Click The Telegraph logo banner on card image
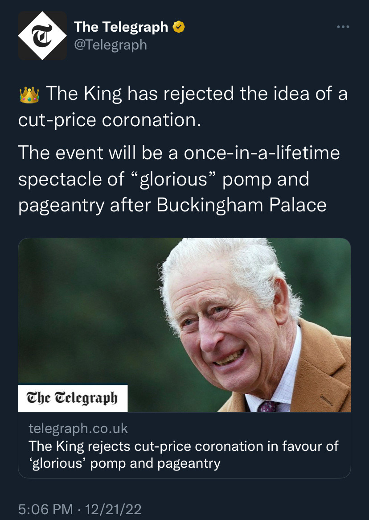 click(x=73, y=398)
